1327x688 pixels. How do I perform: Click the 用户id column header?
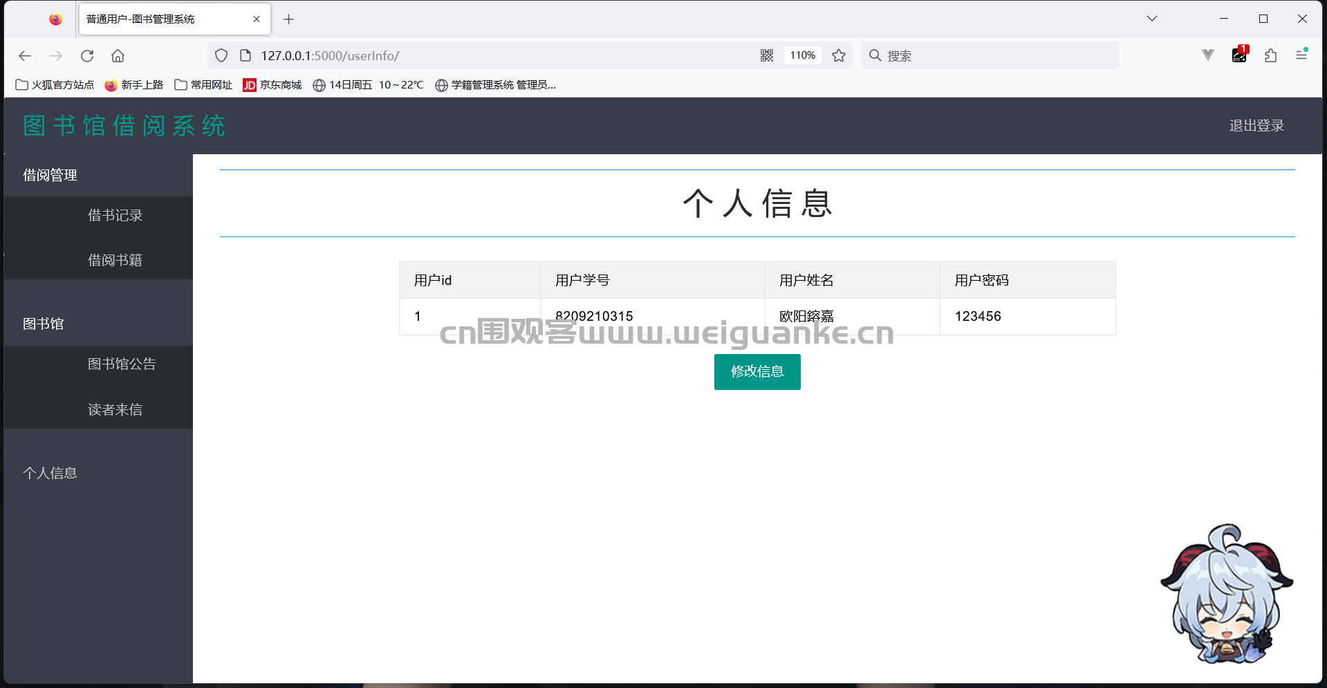coord(470,280)
